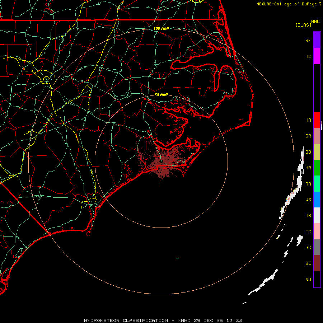
Task: Click the IC pink legend swatch
Action: [x=317, y=231]
